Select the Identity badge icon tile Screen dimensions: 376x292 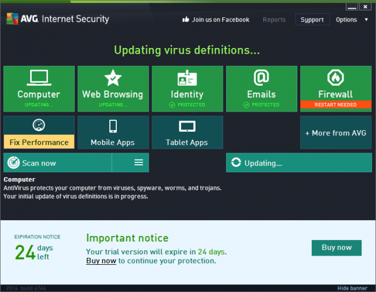187,88
